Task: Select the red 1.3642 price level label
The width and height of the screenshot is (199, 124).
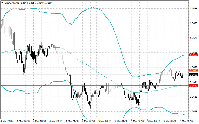Action: (194, 86)
